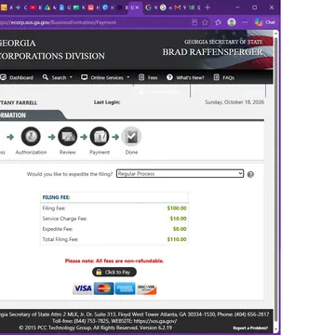
Task: Add page to favorites with star icon
Action: [205, 22]
